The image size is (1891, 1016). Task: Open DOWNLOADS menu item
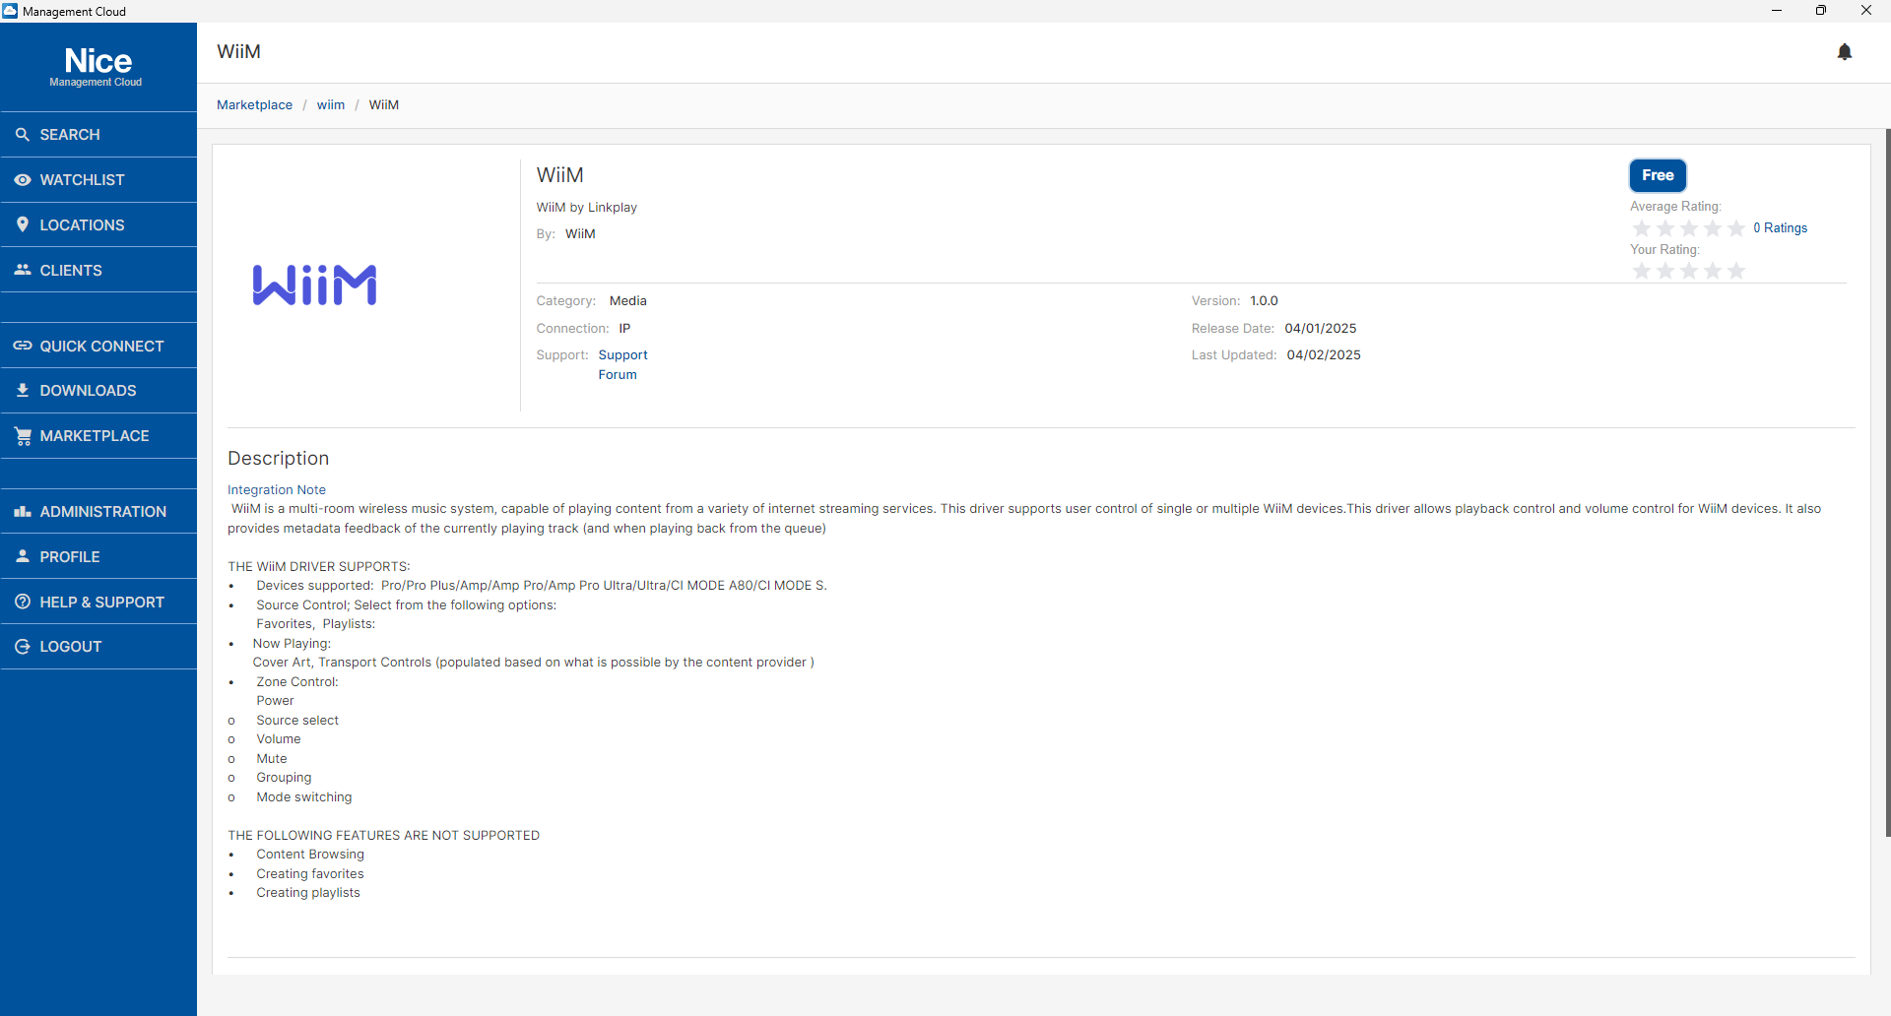(x=98, y=390)
